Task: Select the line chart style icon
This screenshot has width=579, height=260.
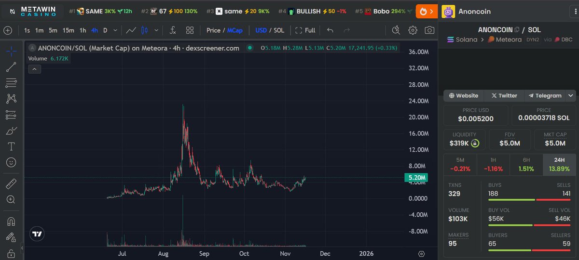Action: tap(131, 30)
